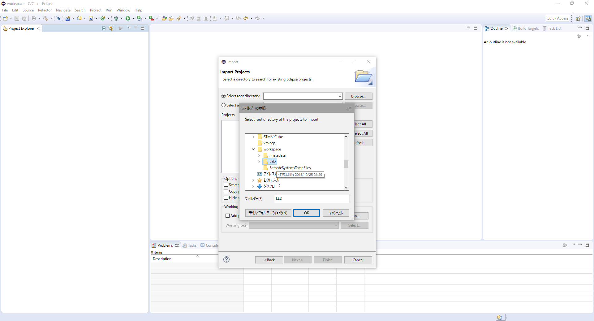Open the Debug tool (bug icon)
Image resolution: width=594 pixels, height=321 pixels.
coord(117,18)
